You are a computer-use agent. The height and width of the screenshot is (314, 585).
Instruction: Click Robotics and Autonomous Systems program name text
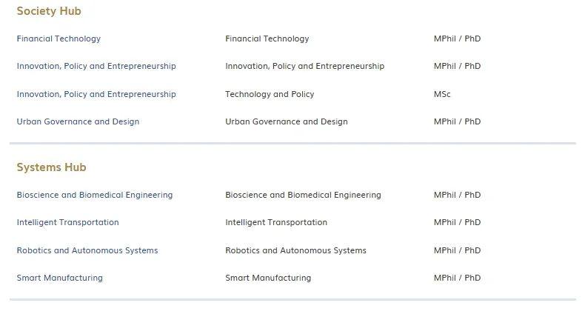[295, 250]
